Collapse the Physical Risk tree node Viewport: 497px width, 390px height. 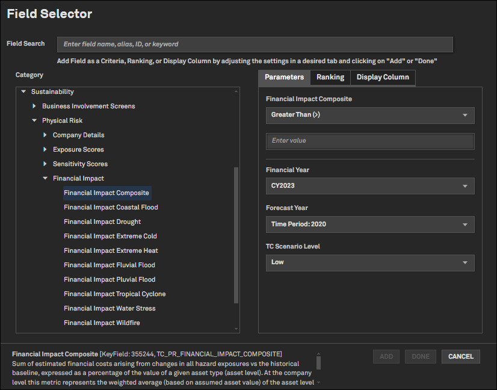coord(35,121)
